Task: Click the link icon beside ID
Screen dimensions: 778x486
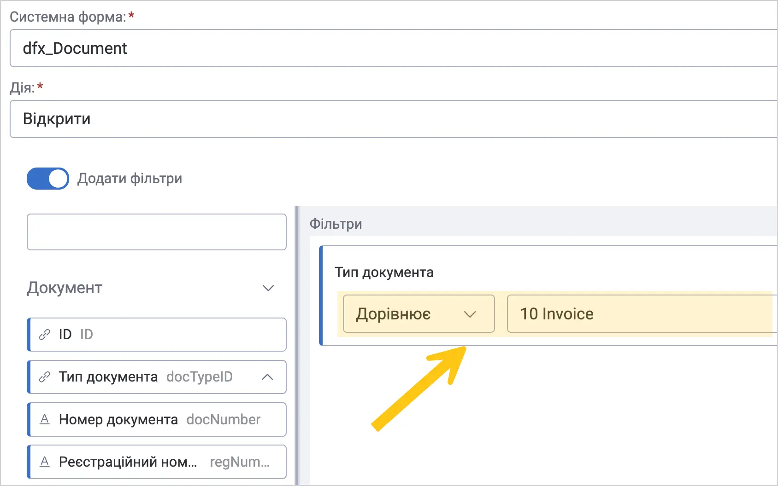Action: point(44,335)
